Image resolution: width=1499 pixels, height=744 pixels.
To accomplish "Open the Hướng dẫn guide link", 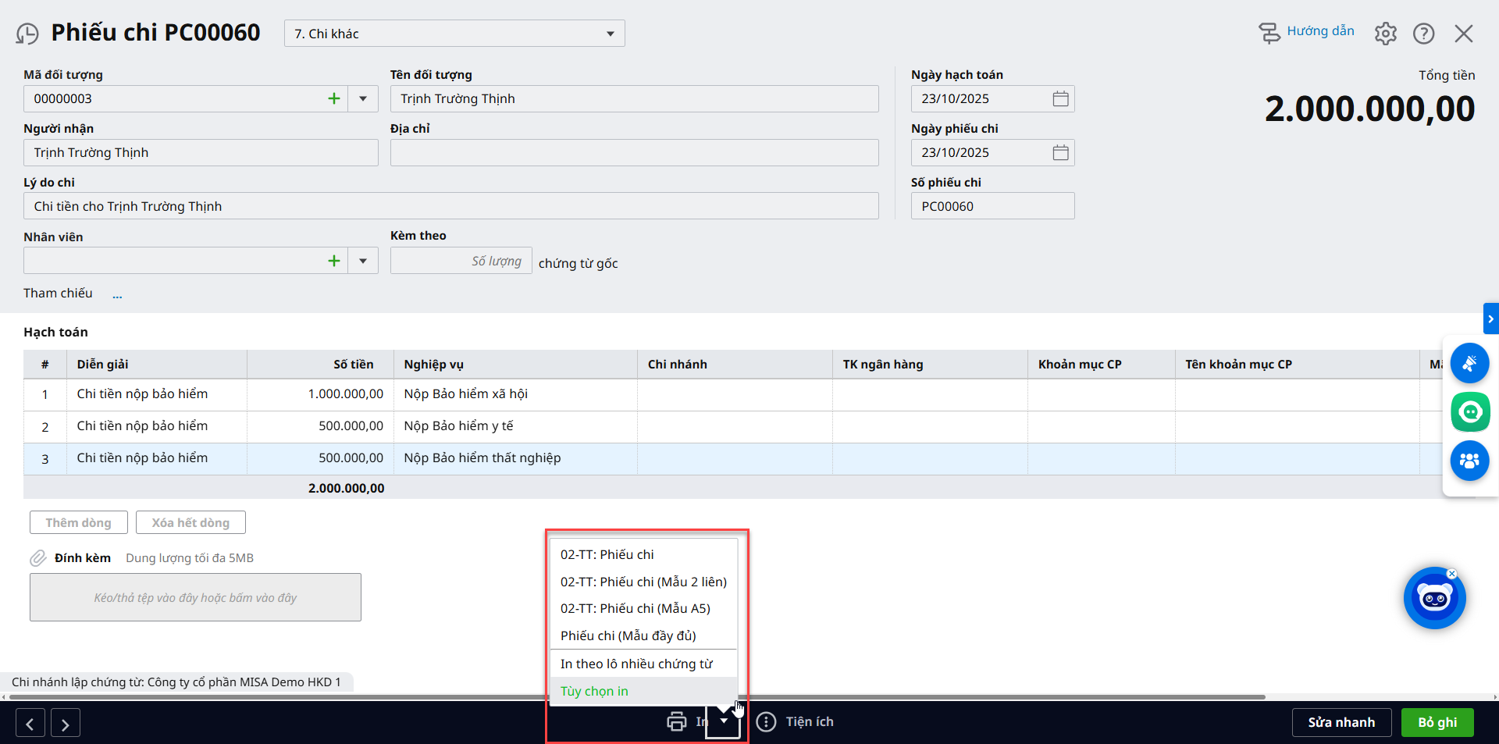I will tap(1319, 31).
